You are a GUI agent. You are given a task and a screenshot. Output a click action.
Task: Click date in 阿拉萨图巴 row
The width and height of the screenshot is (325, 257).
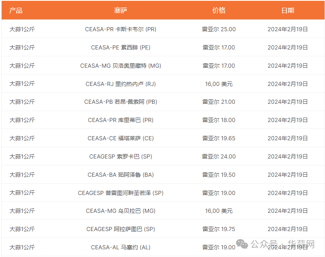[x=287, y=229]
